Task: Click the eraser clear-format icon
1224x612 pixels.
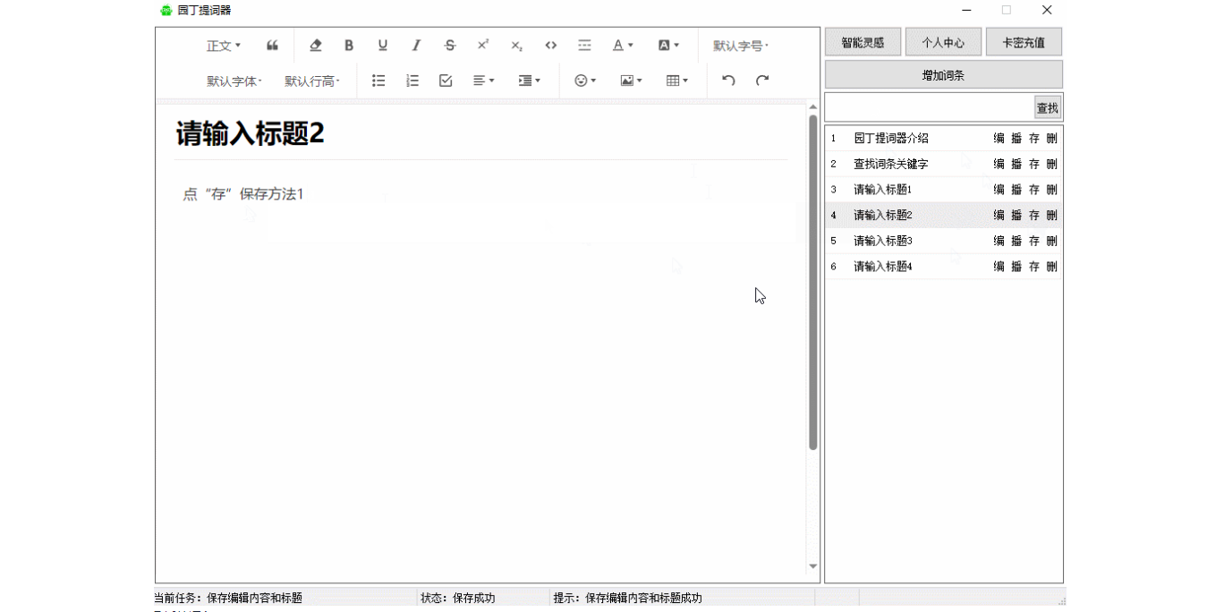Action: tap(315, 46)
